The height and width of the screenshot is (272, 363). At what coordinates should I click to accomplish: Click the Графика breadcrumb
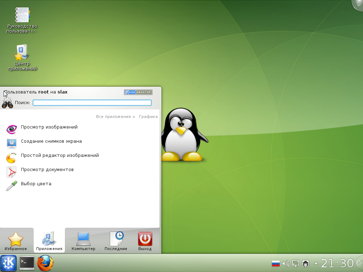148,117
